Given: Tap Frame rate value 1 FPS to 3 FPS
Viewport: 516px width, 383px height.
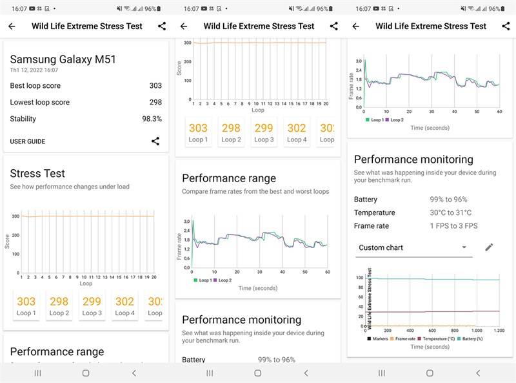Looking at the screenshot, I should click(x=453, y=226).
